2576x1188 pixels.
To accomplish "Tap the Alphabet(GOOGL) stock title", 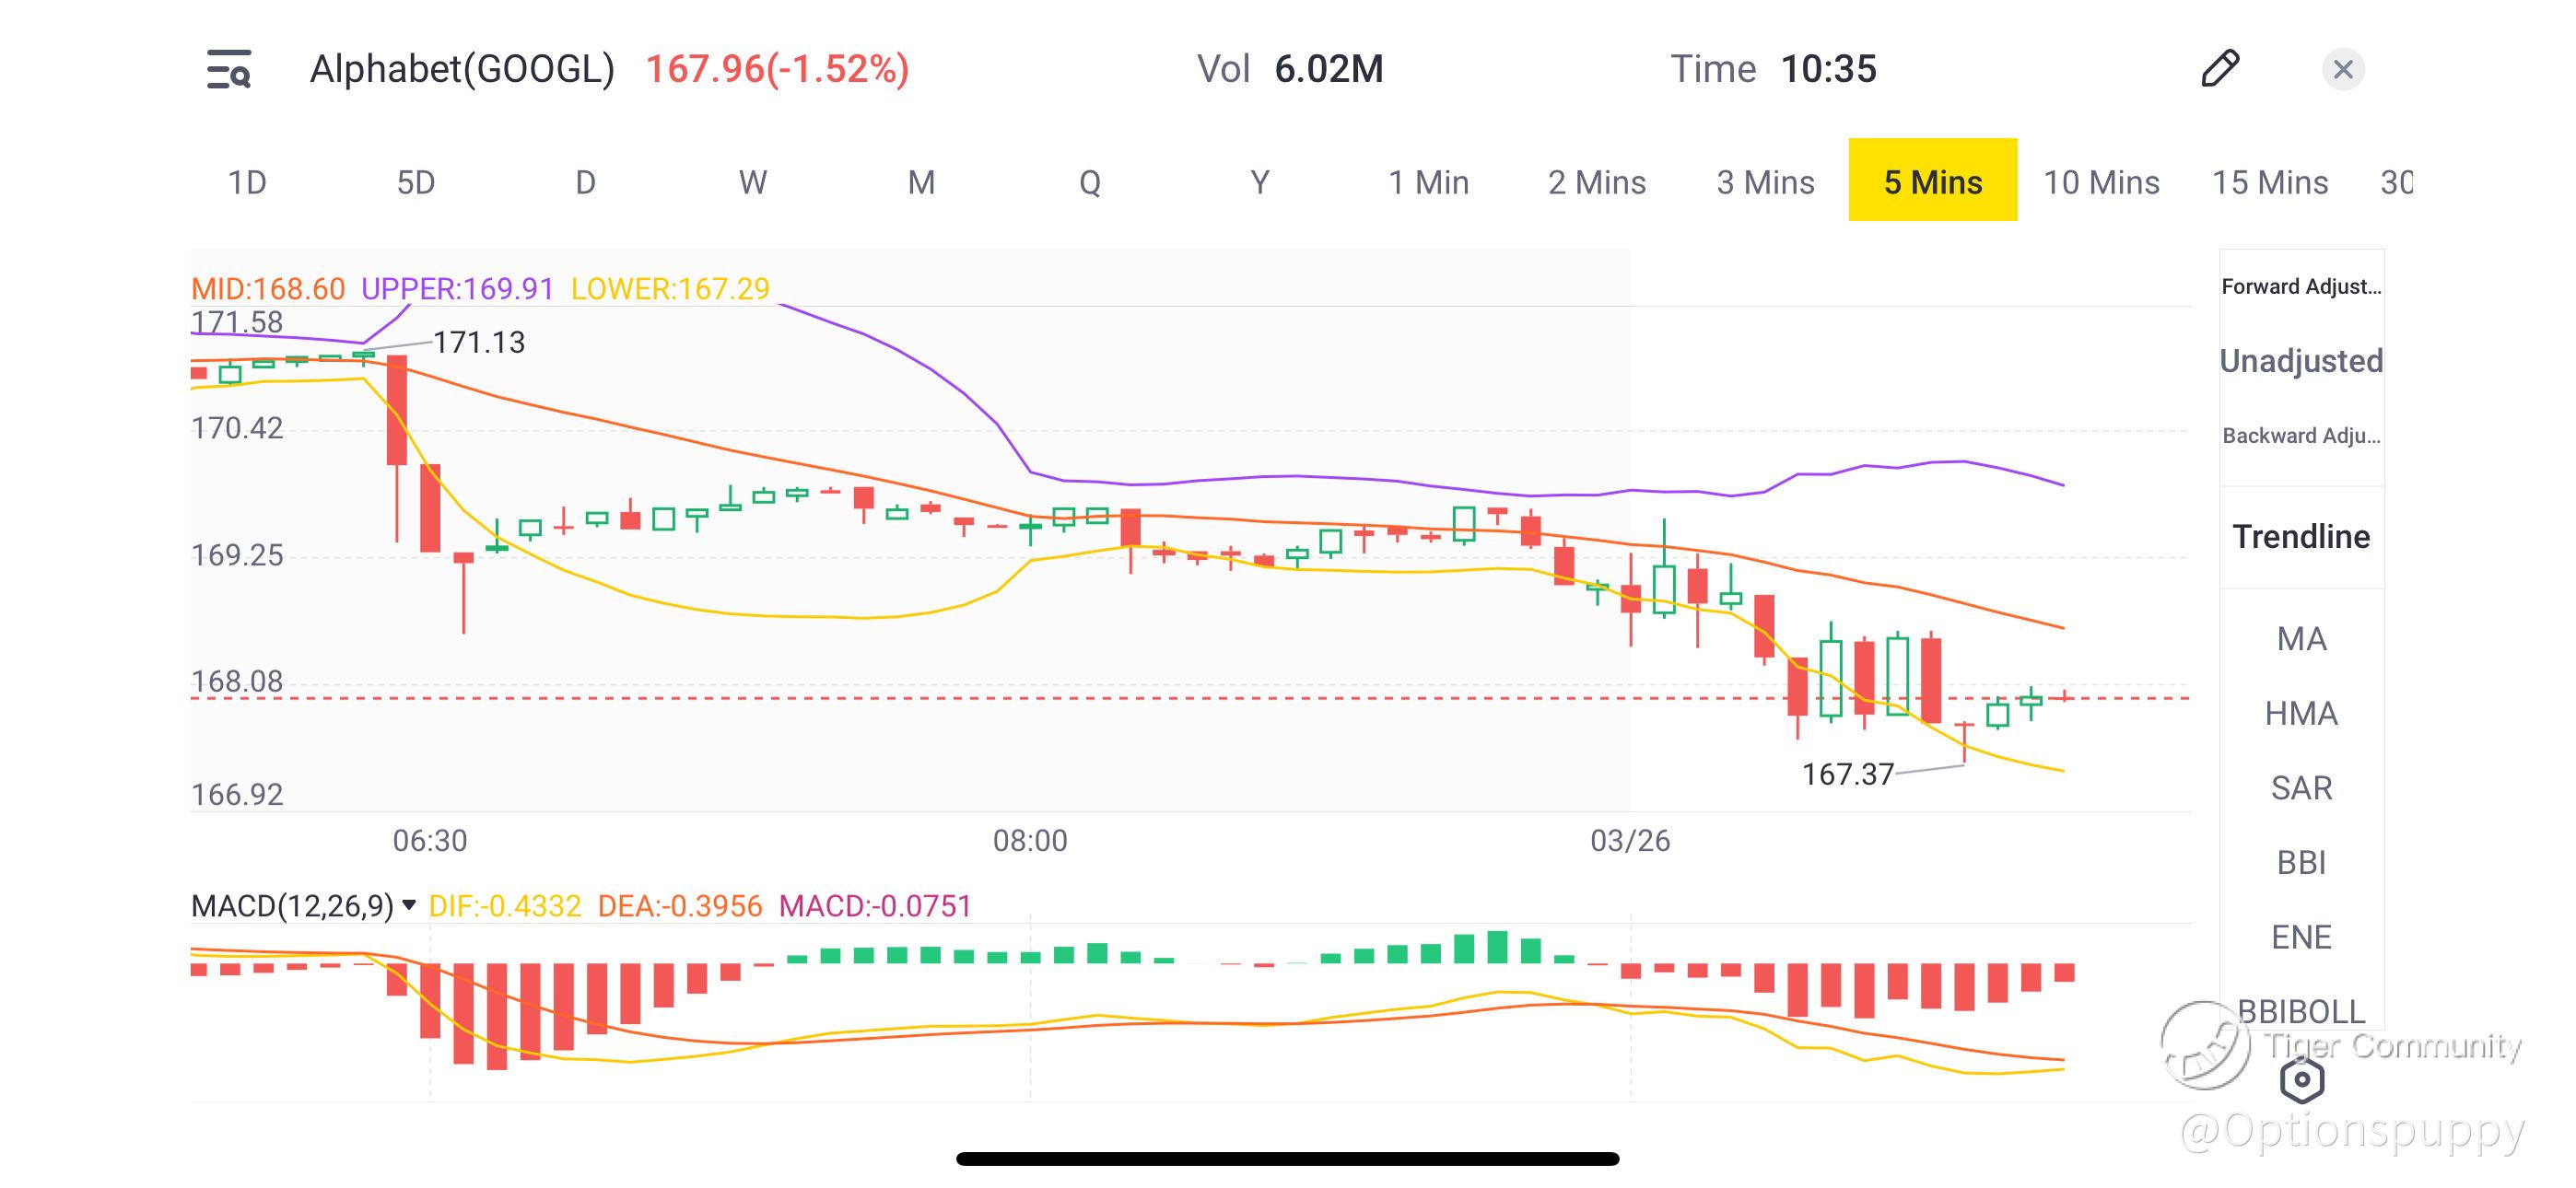I will point(462,69).
